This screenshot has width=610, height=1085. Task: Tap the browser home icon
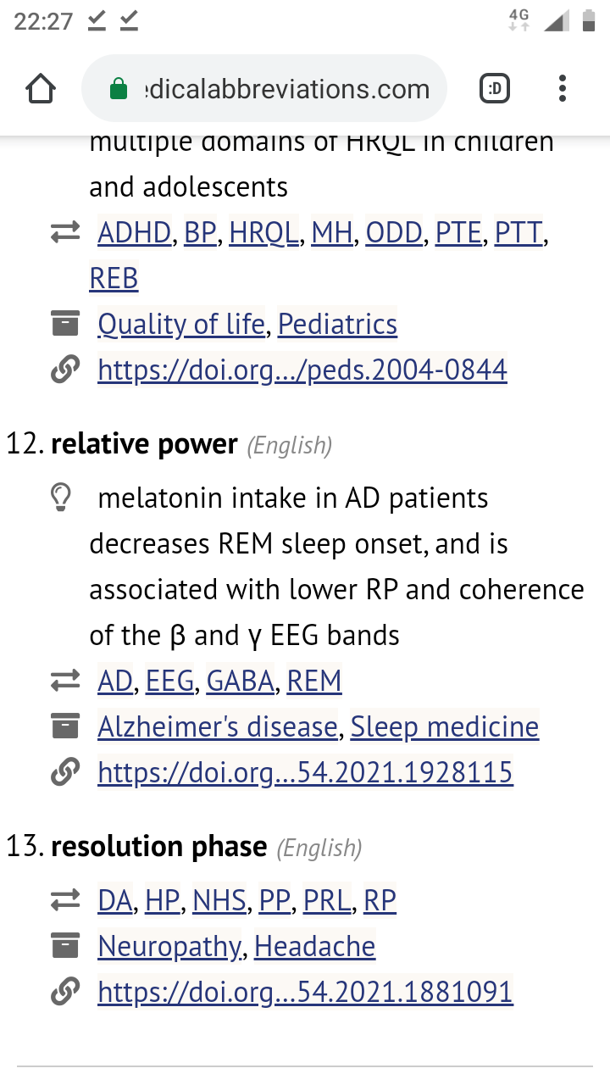coord(41,89)
